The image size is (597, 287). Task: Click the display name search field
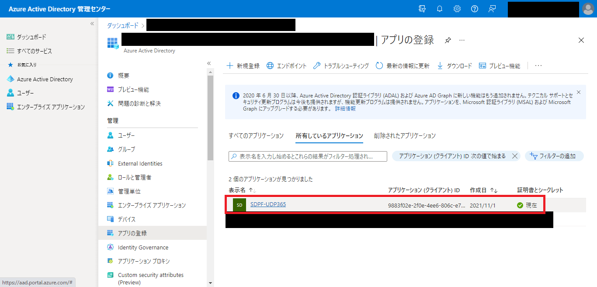pyautogui.click(x=308, y=156)
